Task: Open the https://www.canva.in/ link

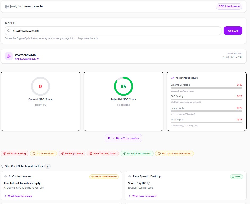Action: coord(27,59)
